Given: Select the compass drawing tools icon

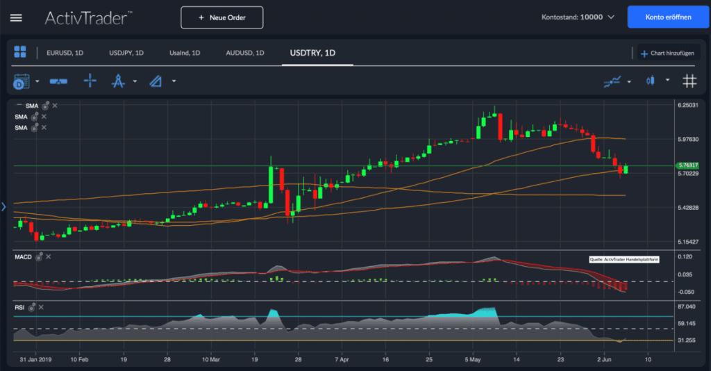Looking at the screenshot, I should pos(118,81).
